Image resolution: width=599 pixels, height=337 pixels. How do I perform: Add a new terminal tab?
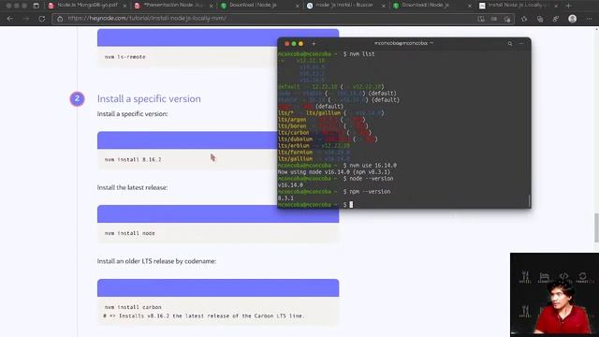coord(314,44)
